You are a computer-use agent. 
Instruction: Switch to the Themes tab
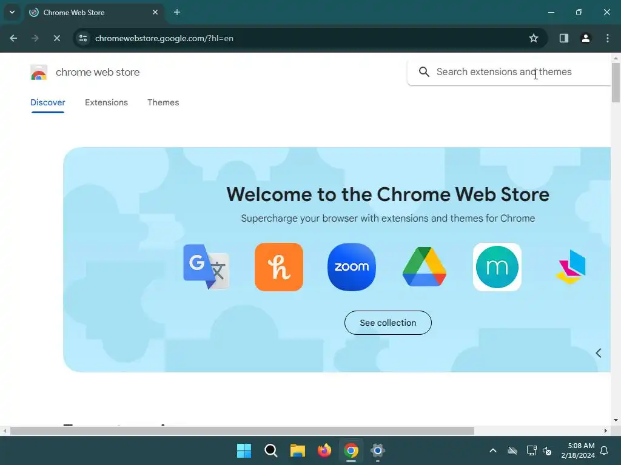click(163, 102)
